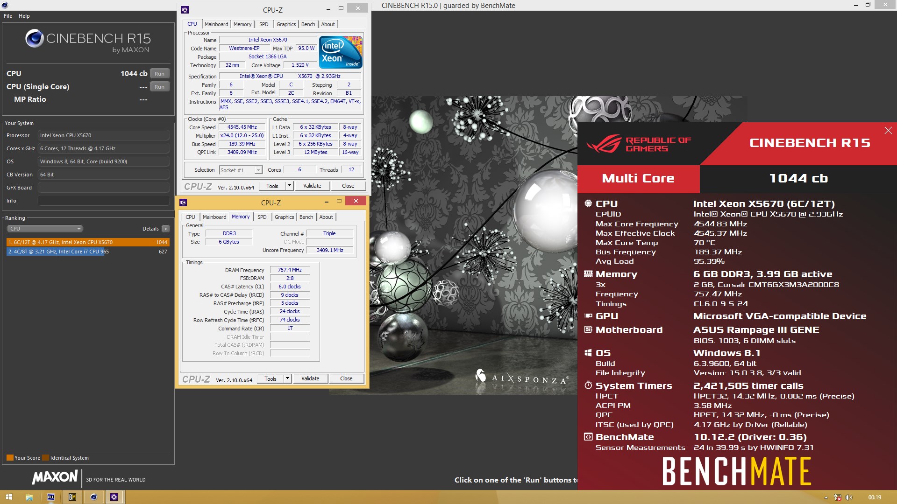897x504 pixels.
Task: Click the CPU chip icon in BenchMate panel
Action: pyautogui.click(x=588, y=203)
